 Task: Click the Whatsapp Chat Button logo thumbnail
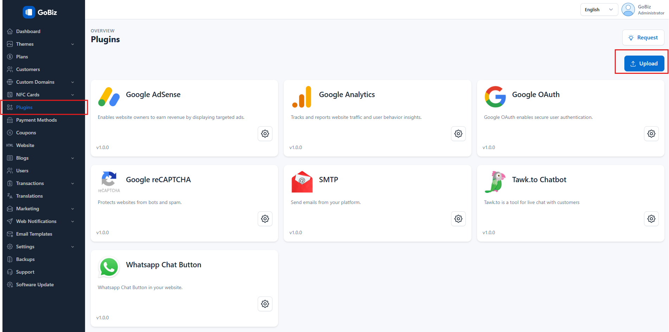pos(109,267)
